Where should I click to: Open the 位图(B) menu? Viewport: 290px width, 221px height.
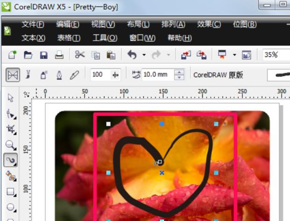click(245, 24)
